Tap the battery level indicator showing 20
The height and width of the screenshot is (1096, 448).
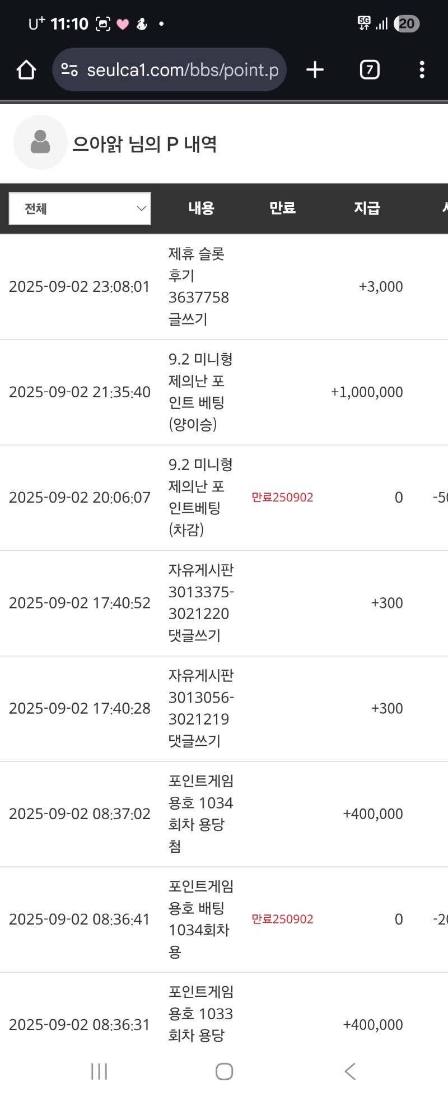(407, 24)
